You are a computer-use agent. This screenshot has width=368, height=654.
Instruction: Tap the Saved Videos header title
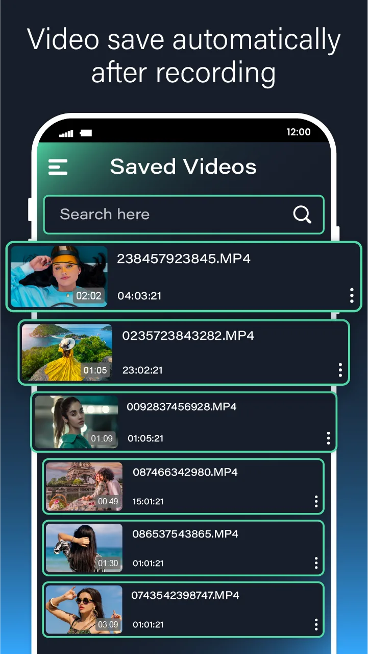[x=183, y=167]
